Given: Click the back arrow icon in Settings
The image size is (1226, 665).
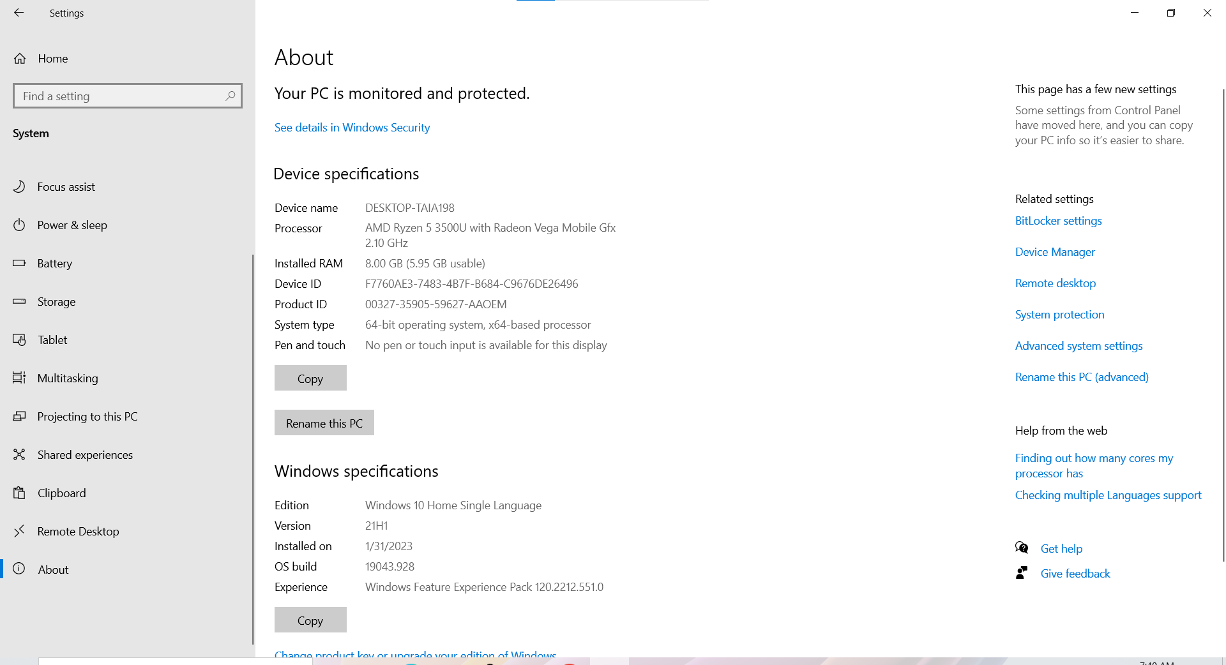Looking at the screenshot, I should (x=19, y=13).
